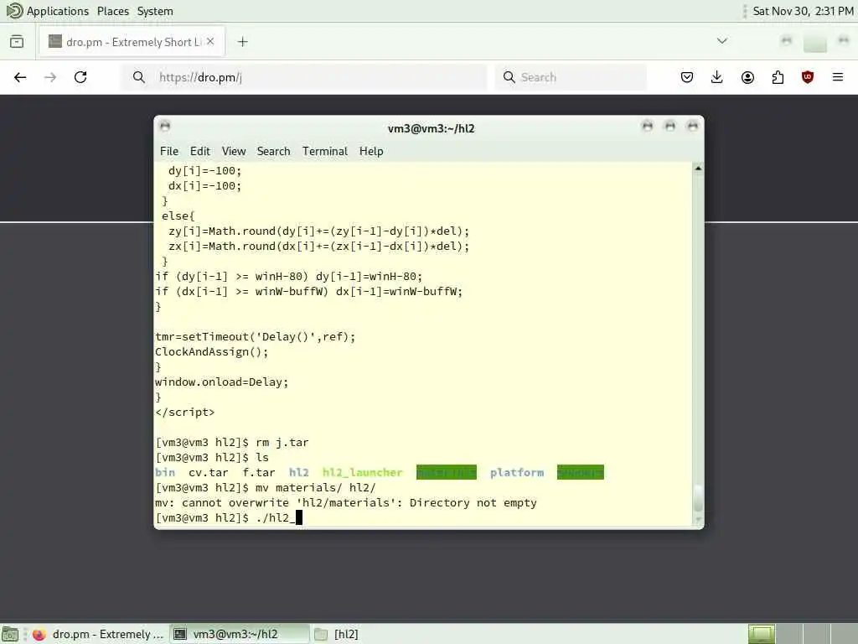This screenshot has height=644, width=858.
Task: Open the browser hamburger menu
Action: 838,77
